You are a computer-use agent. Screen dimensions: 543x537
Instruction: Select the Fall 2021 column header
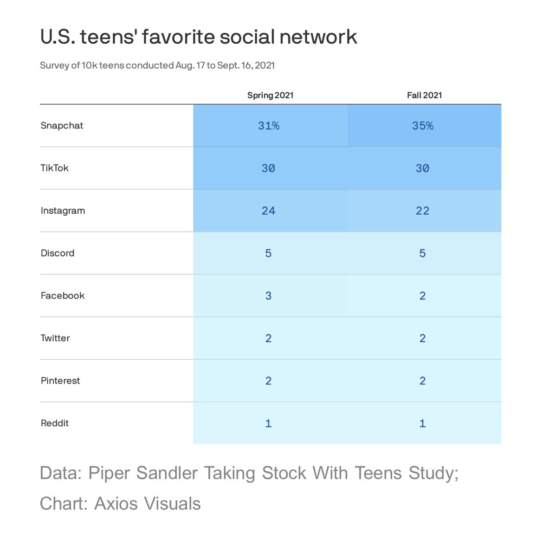click(424, 96)
